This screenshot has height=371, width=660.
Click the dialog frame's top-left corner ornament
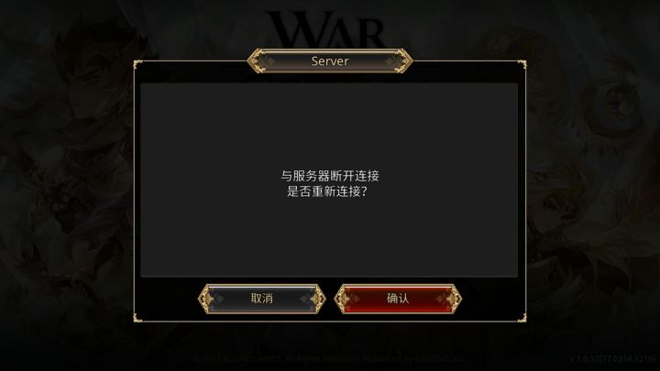pyautogui.click(x=137, y=64)
